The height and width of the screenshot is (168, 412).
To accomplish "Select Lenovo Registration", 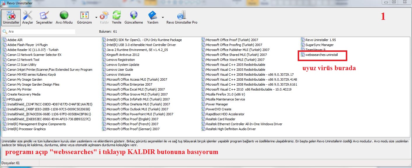I will pyautogui.click(x=119, y=60).
